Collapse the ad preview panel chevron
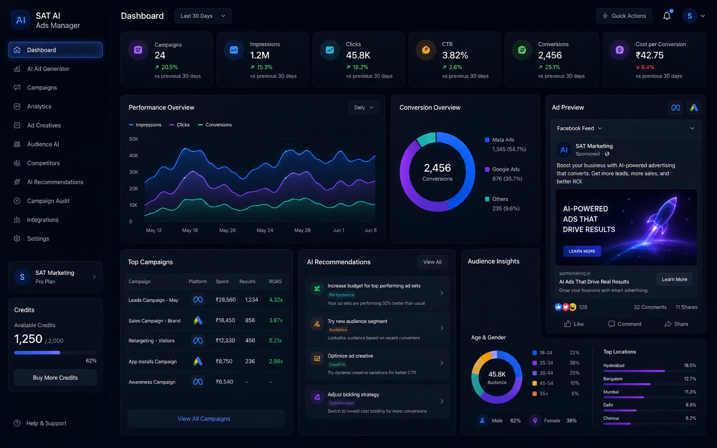Viewport: 717px width, 448px height. (692, 128)
